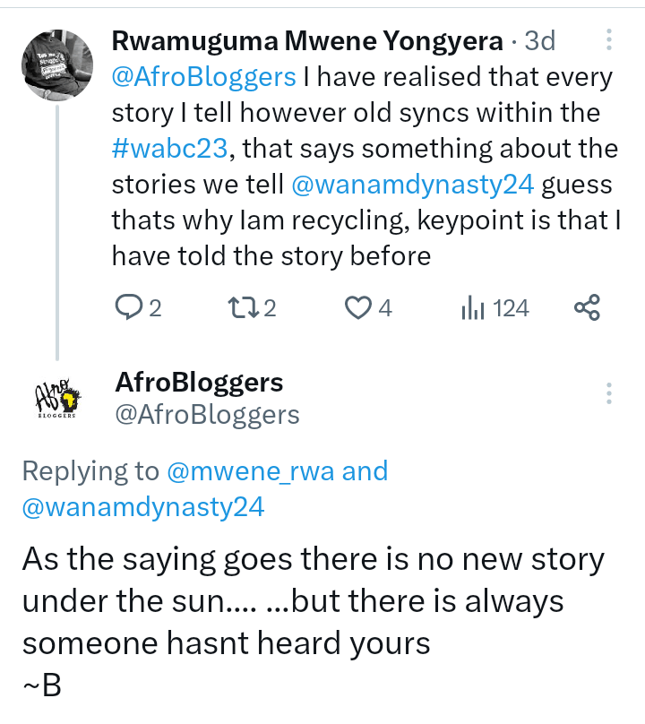The height and width of the screenshot is (724, 645).
Task: Open more options on Rwamuguma's tweet
Action: pos(609,40)
